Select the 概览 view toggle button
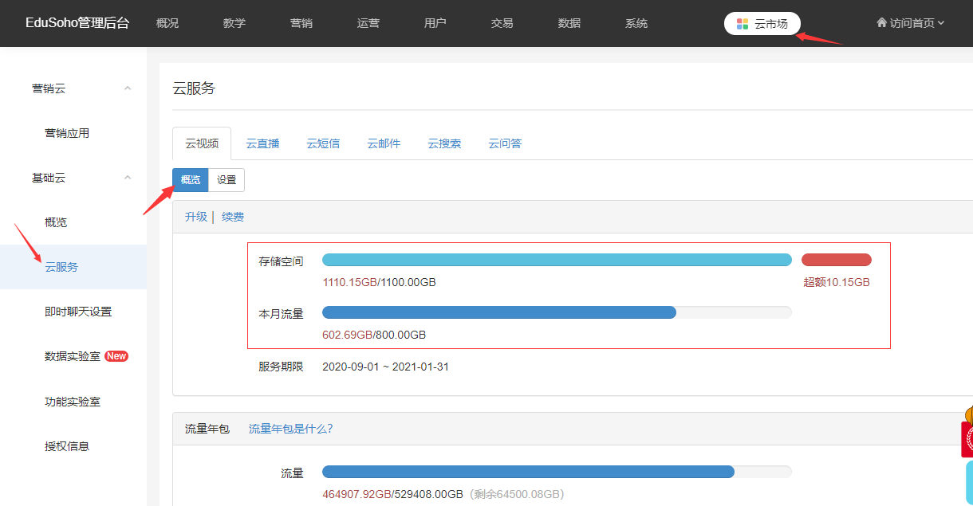The image size is (973, 506). tap(191, 180)
